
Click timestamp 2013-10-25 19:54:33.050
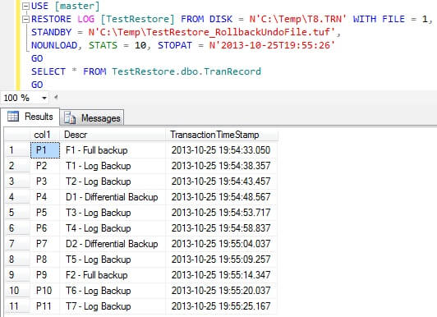click(222, 150)
